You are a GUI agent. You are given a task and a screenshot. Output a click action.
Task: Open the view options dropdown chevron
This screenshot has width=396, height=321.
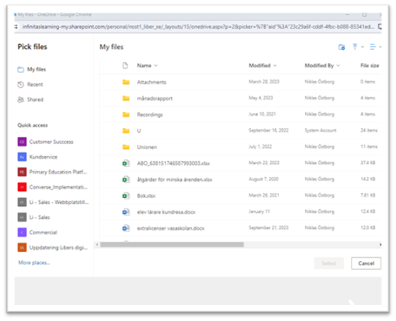380,47
